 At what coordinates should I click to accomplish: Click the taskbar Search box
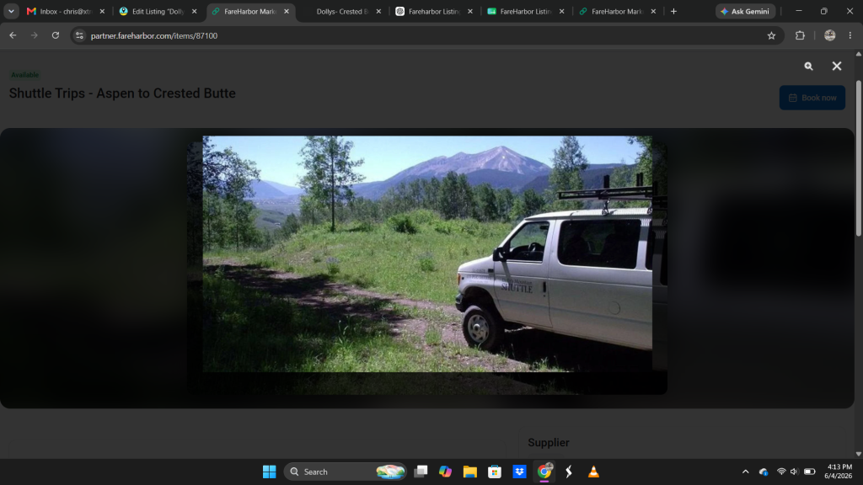tap(345, 472)
